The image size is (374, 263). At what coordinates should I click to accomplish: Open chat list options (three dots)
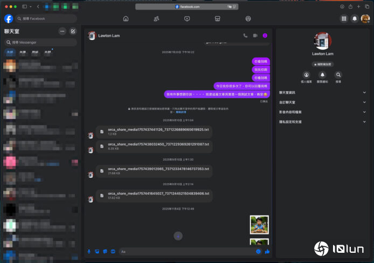tap(63, 31)
